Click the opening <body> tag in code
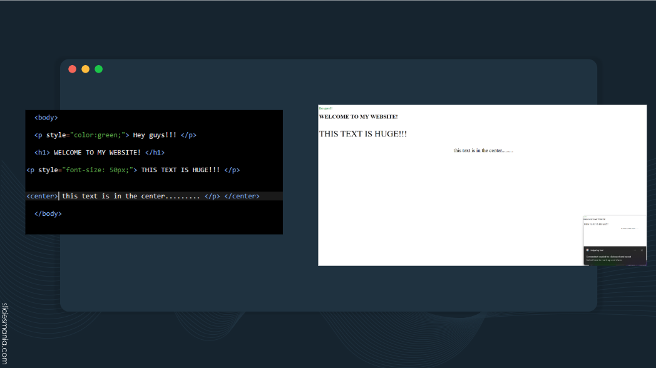The height and width of the screenshot is (368, 656). 46,117
